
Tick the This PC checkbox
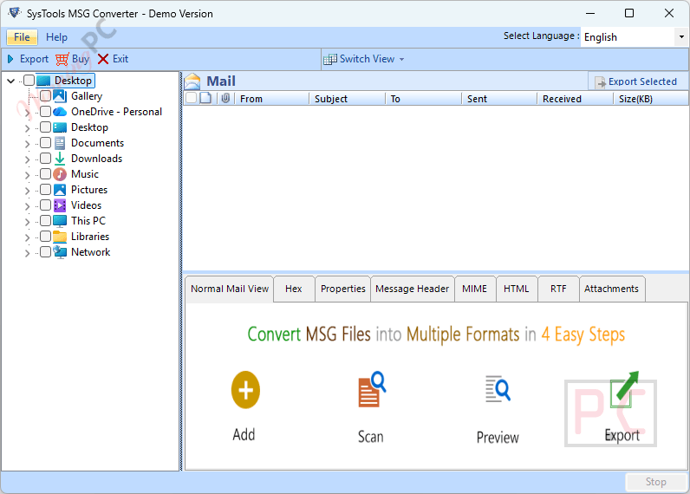pyautogui.click(x=45, y=221)
